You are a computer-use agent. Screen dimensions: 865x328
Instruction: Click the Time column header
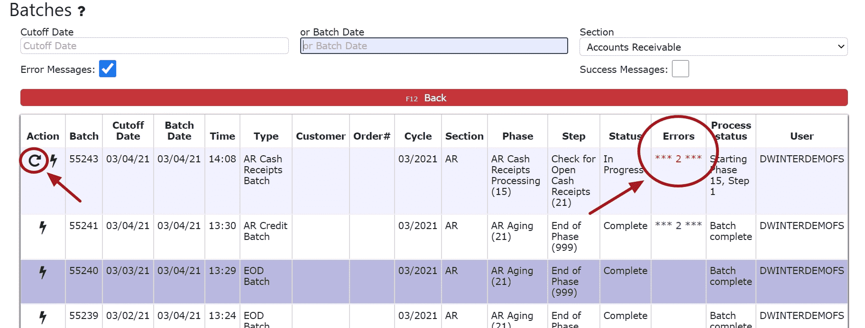pyautogui.click(x=222, y=136)
